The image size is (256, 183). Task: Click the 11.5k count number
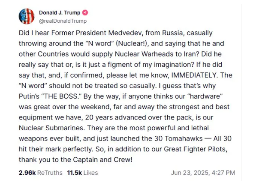click(x=75, y=173)
